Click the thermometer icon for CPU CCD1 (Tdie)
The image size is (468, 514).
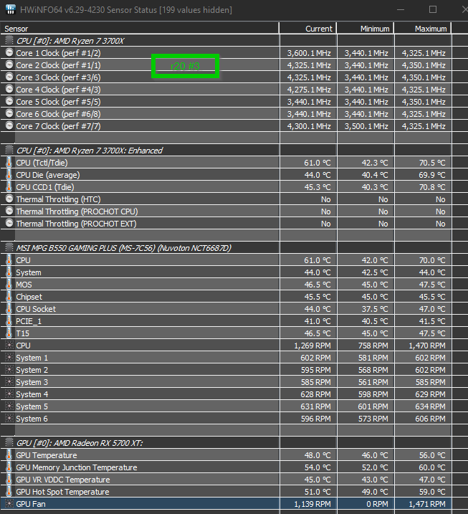pyautogui.click(x=9, y=187)
